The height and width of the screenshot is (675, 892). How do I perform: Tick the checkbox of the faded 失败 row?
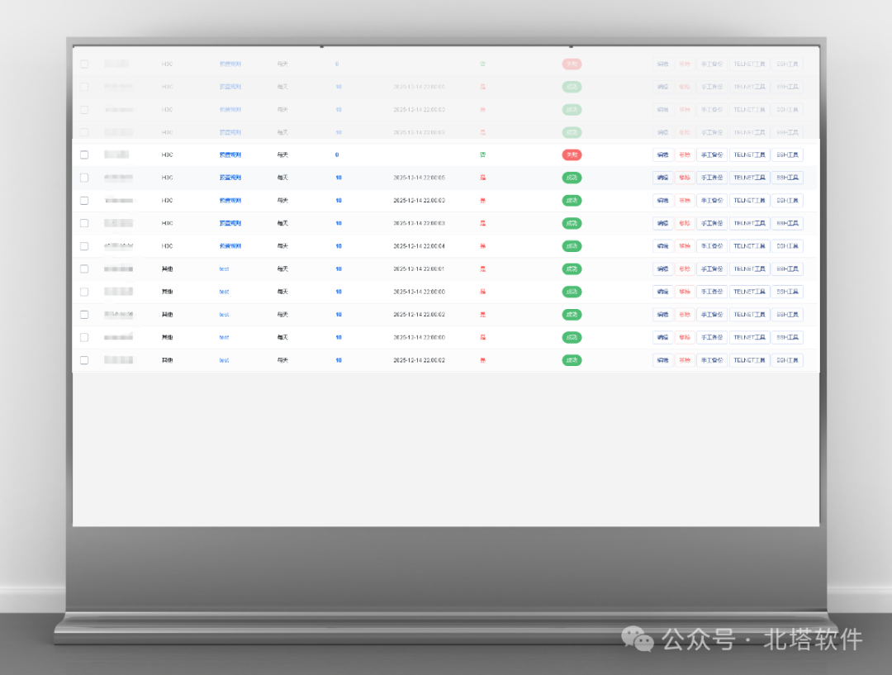(84, 64)
